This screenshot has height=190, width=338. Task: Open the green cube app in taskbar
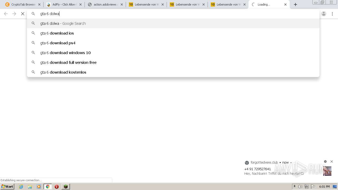click(66, 187)
